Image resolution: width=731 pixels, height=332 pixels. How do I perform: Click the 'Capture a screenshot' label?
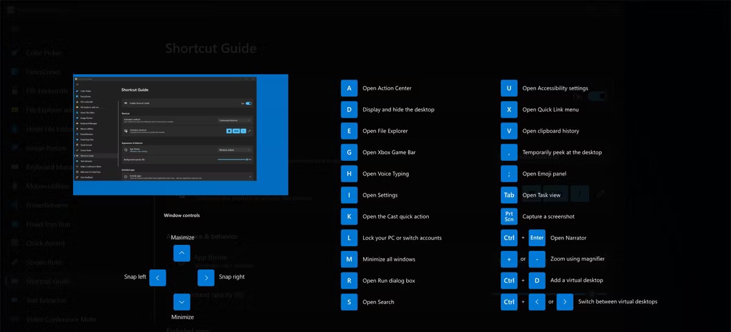[x=548, y=216]
